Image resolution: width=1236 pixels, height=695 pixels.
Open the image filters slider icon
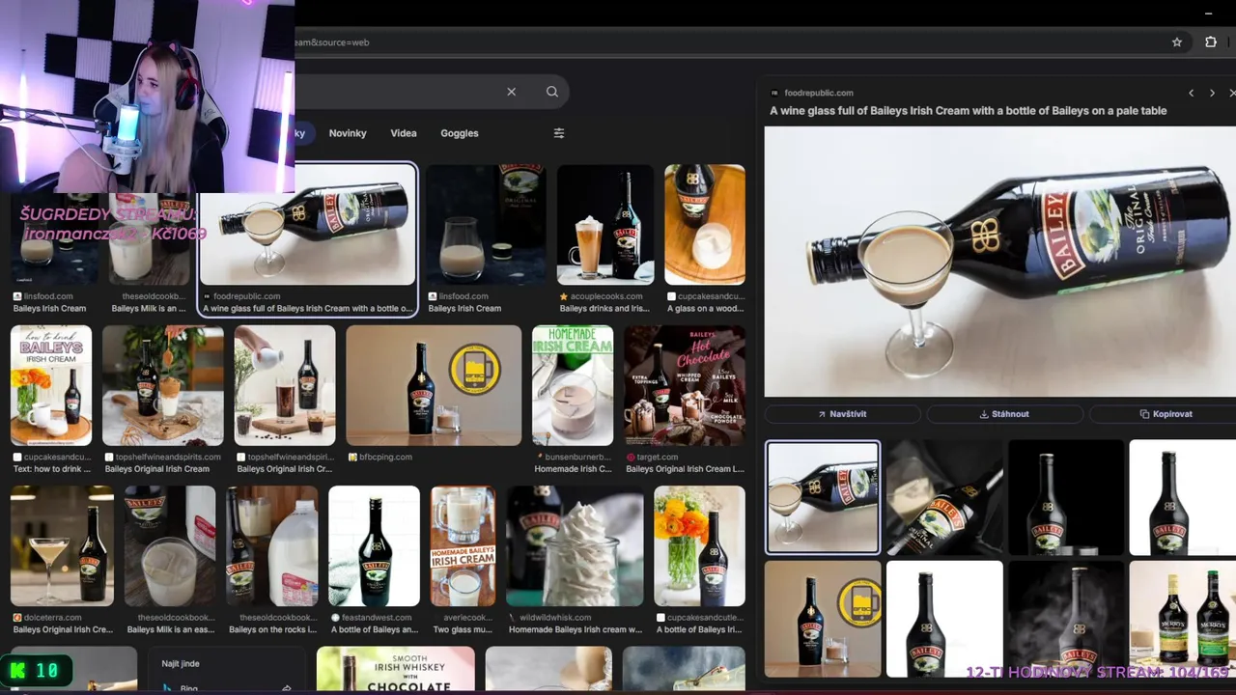(558, 133)
